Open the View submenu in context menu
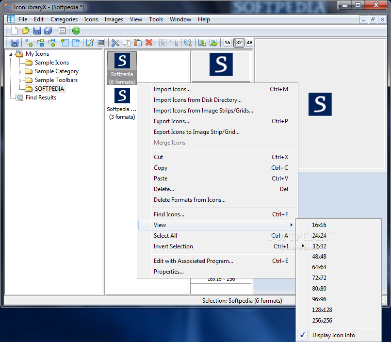The image size is (391, 342). pos(216,225)
